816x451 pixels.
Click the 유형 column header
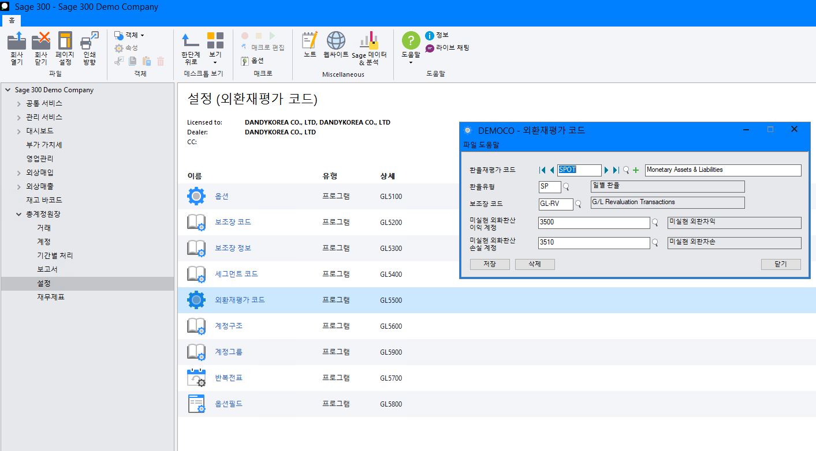[x=330, y=176]
